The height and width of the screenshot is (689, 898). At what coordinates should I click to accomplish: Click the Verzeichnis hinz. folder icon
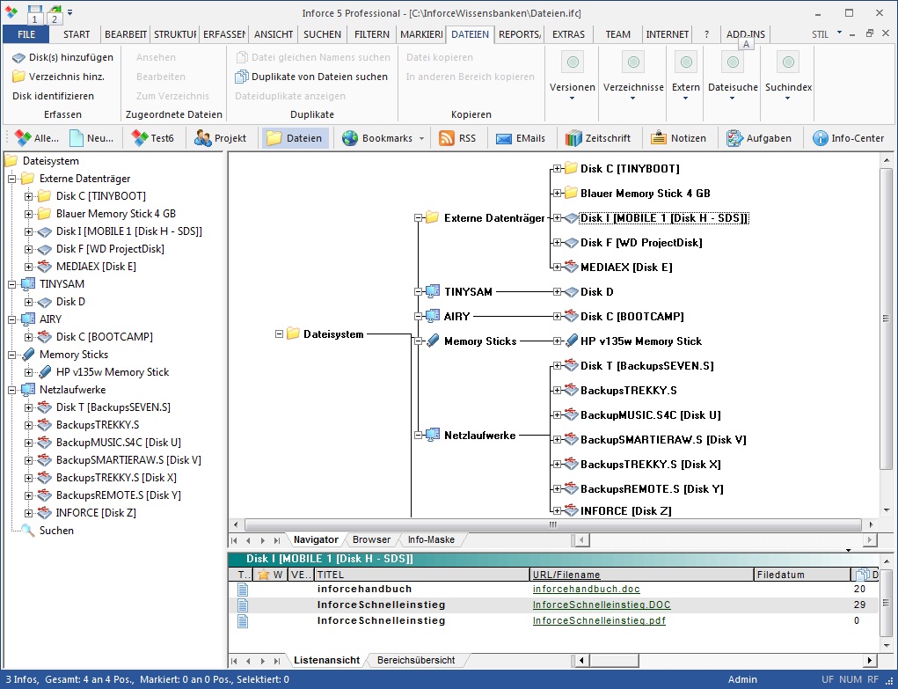[18, 77]
